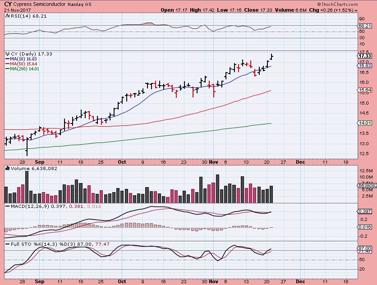Click the 12.5 lowest price axis label
The height and width of the screenshot is (285, 377).
tap(364, 154)
